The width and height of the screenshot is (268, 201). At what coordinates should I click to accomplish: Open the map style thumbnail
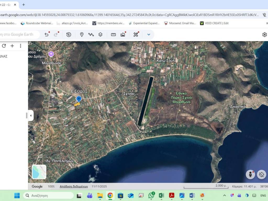click(39, 172)
